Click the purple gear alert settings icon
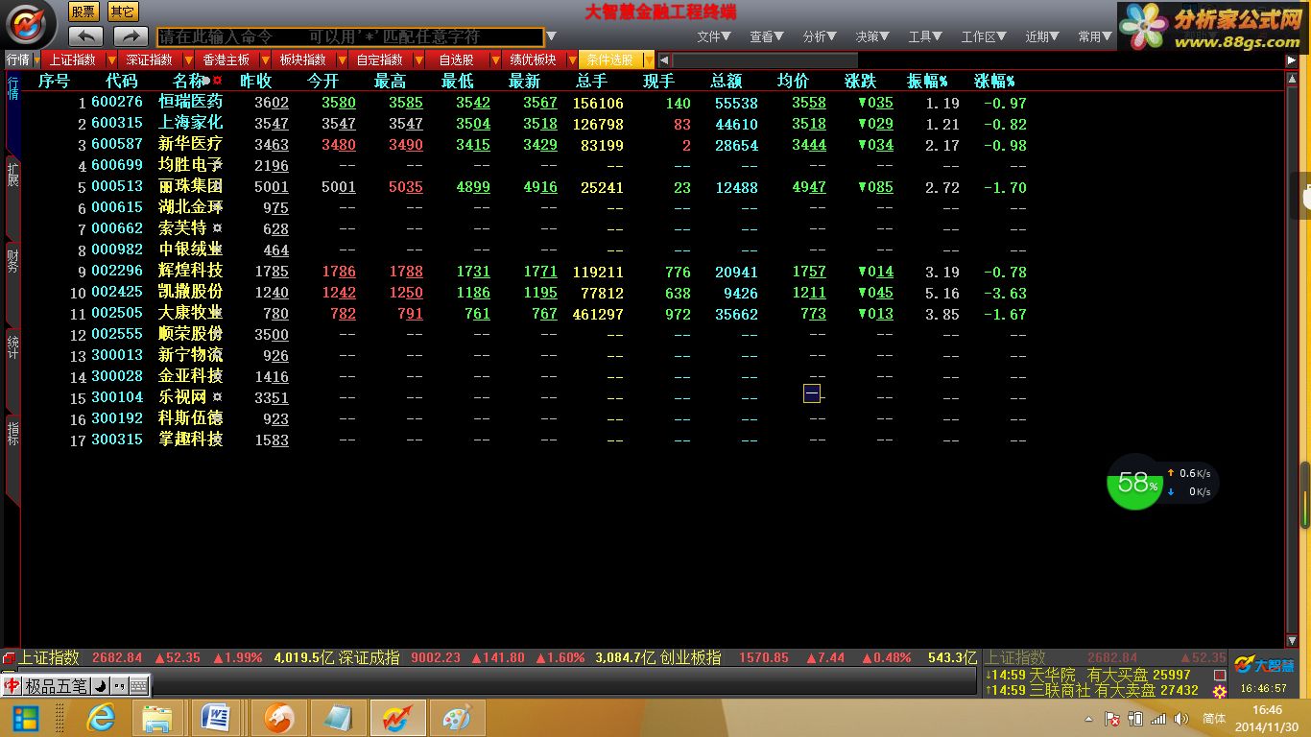Viewport: 1311px width, 737px height. 1220,691
